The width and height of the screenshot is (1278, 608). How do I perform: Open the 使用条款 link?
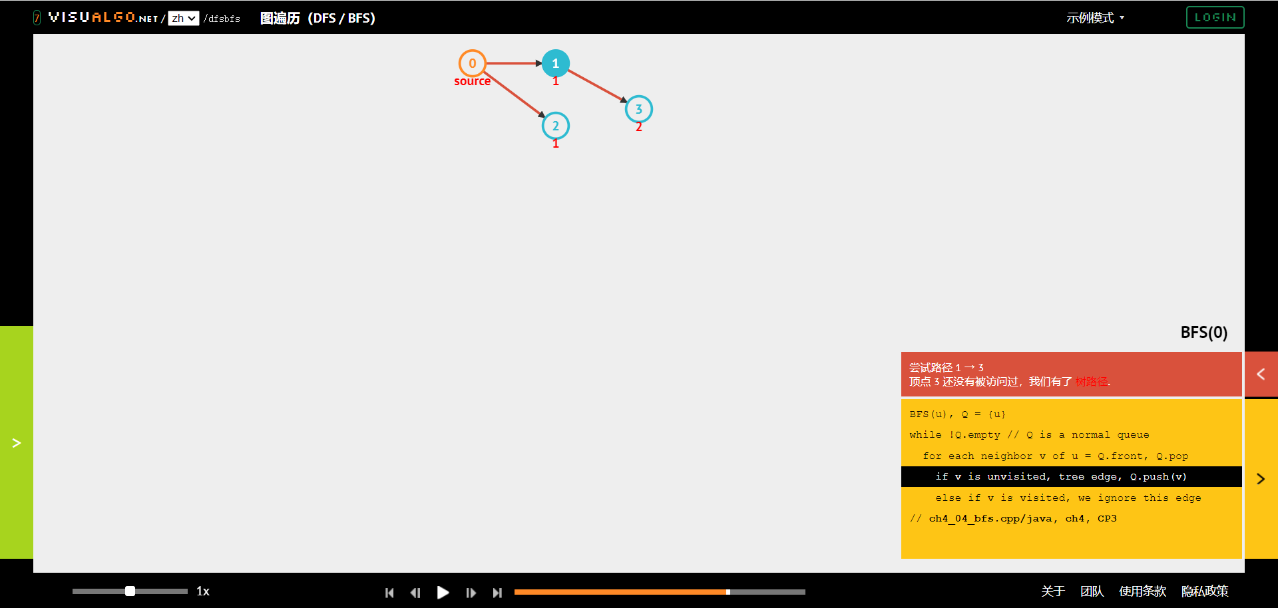pos(1142,591)
